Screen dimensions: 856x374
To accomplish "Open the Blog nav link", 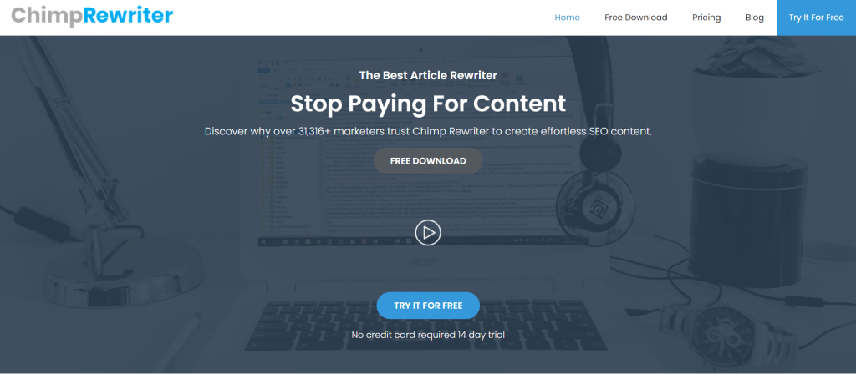I will point(755,18).
